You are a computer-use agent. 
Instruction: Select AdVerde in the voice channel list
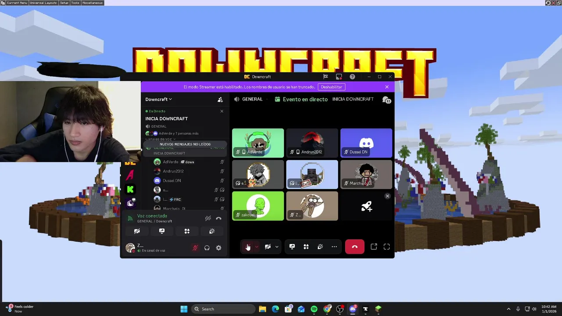(x=188, y=162)
